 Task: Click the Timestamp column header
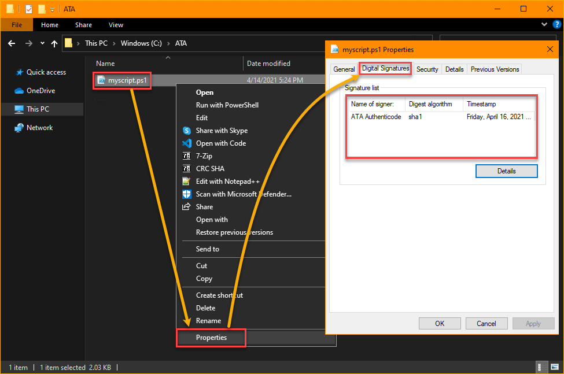tap(499, 104)
